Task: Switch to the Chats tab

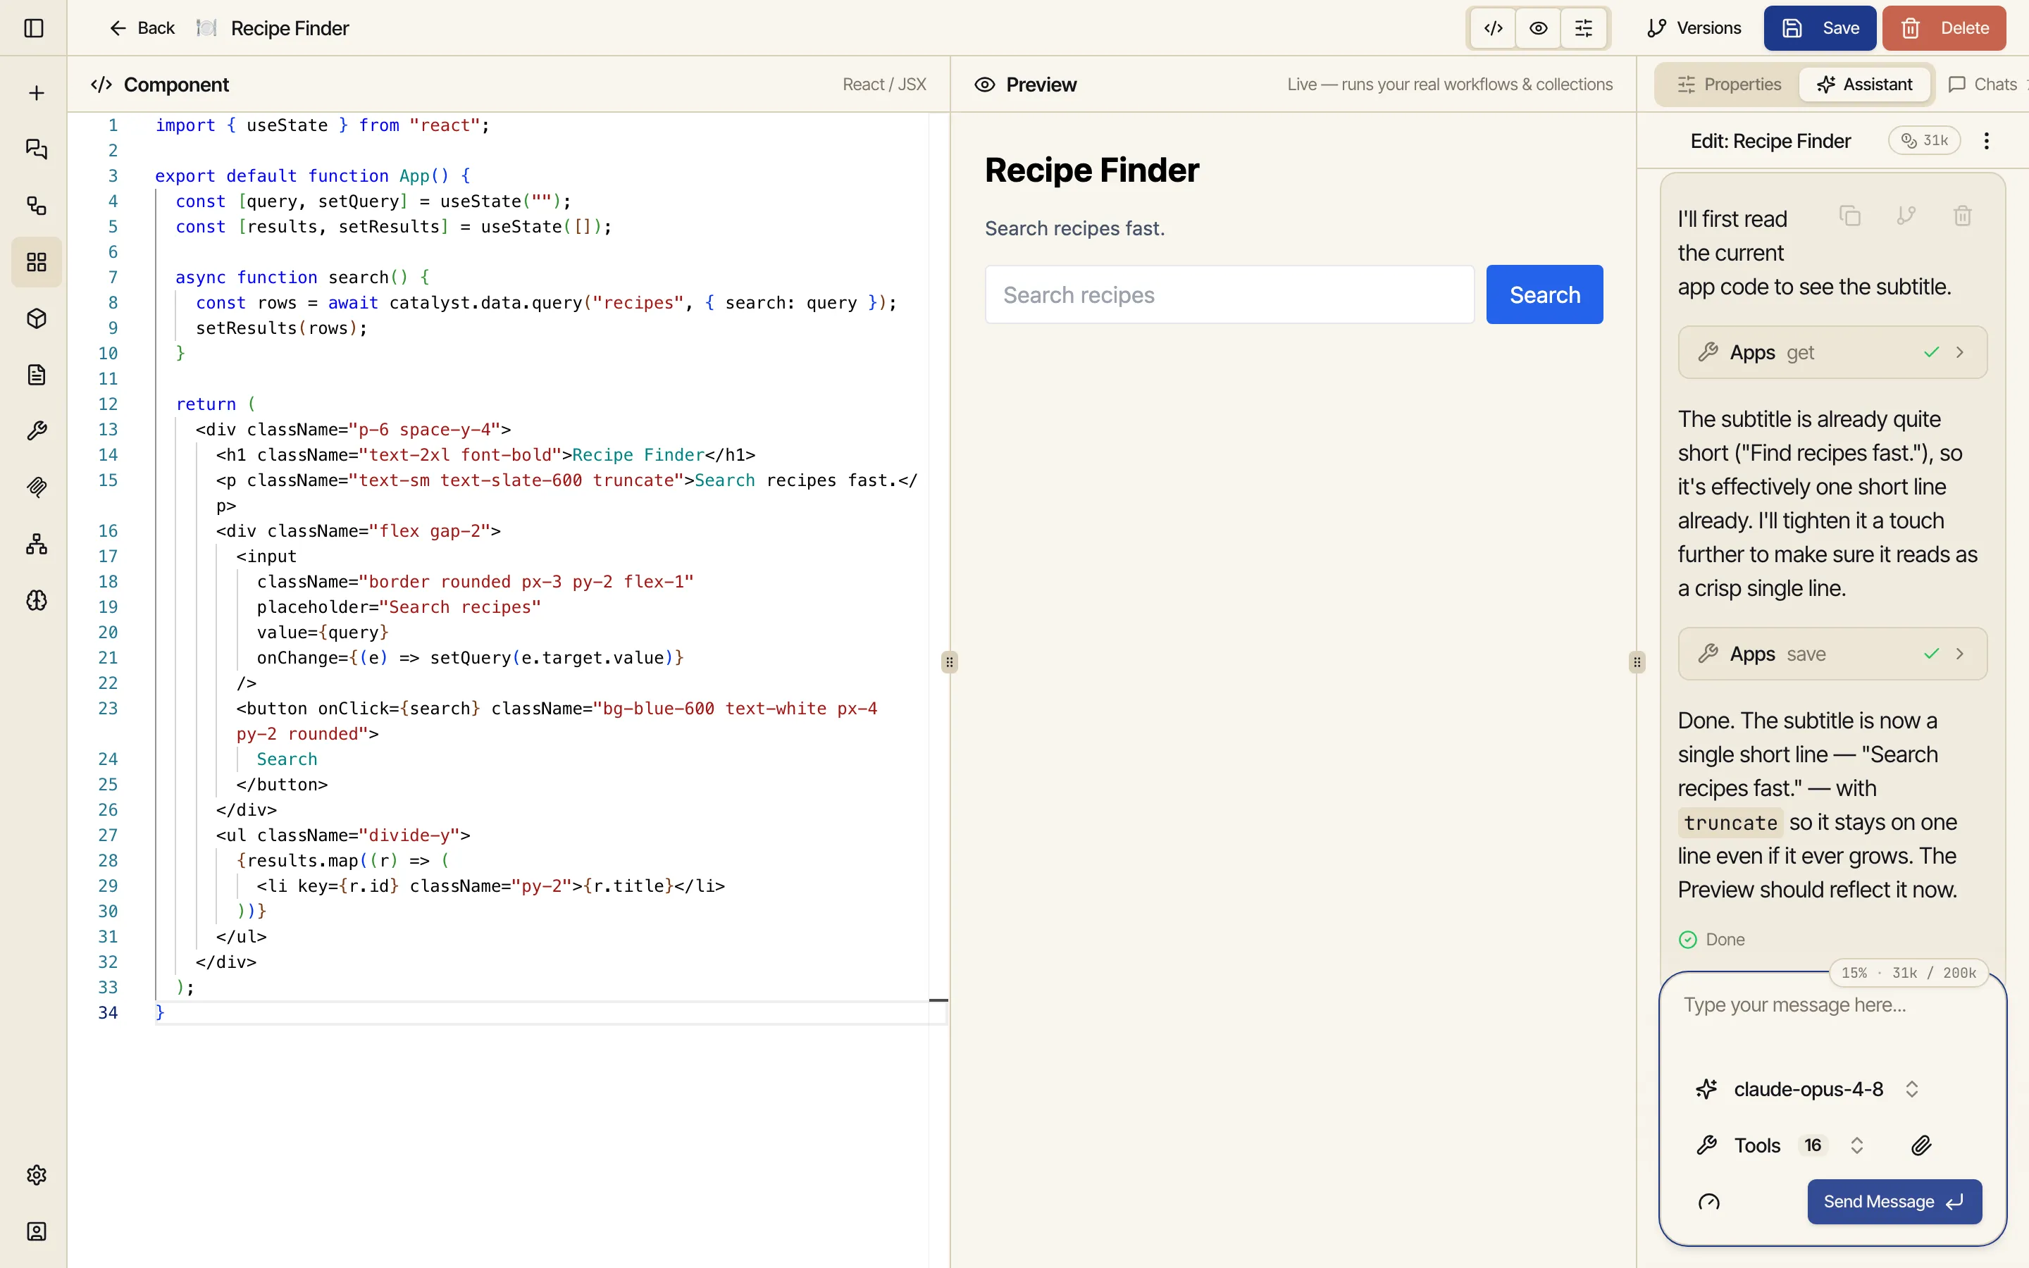Action: (x=1983, y=84)
